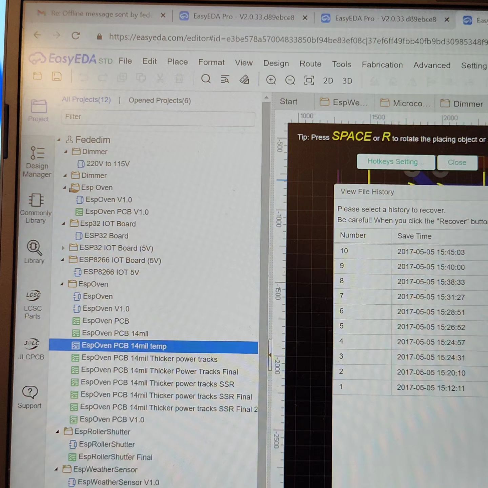
Task: Click the Hotkeys Setting button
Action: 396,162
